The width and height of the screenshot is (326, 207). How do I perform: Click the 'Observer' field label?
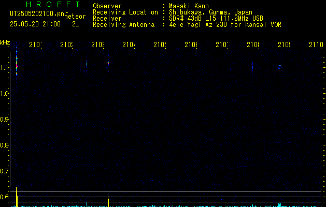[x=107, y=6]
